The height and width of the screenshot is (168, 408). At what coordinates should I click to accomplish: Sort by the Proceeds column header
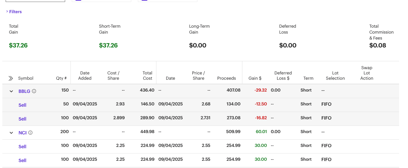(226, 78)
